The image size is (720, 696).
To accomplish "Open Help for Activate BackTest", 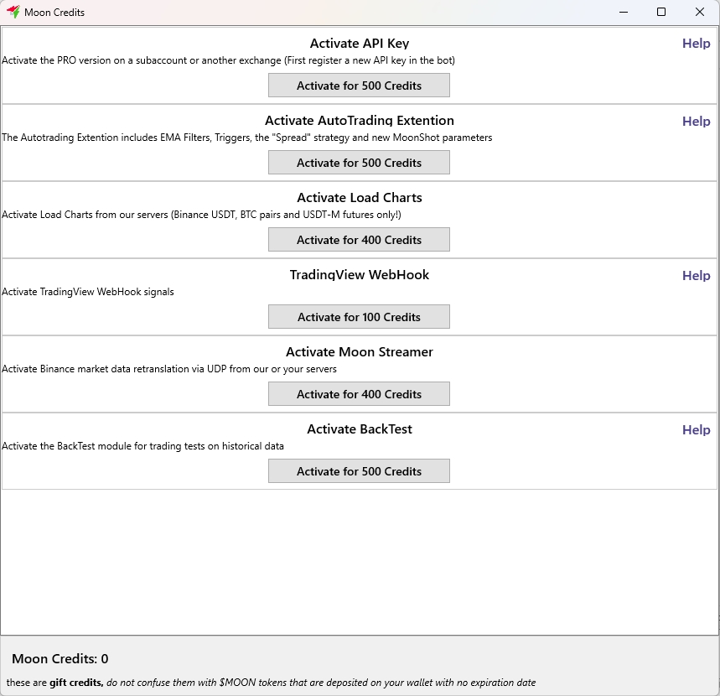I will click(696, 429).
